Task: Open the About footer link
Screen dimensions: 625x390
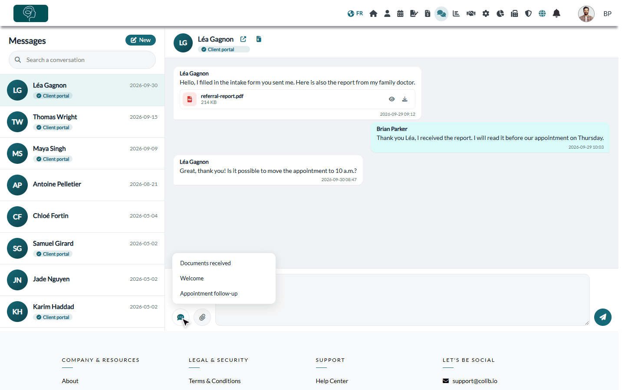Action: point(70,381)
